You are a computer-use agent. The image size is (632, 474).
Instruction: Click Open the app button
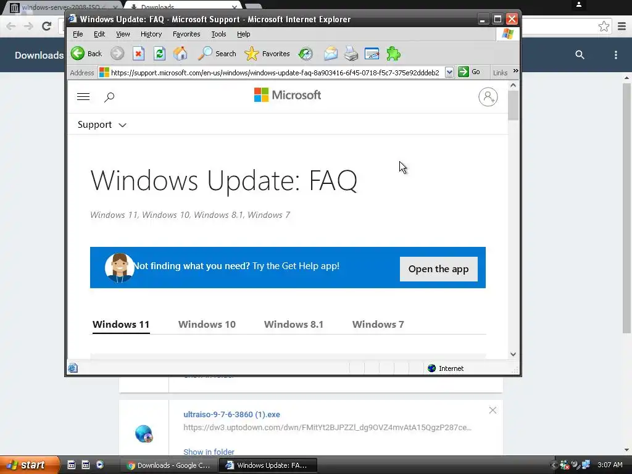click(x=439, y=269)
